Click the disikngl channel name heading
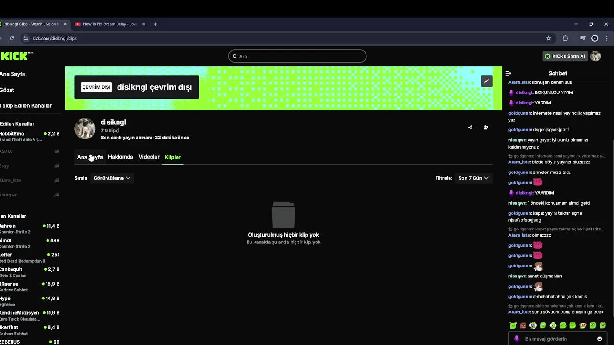This screenshot has width=614, height=345. 113,122
